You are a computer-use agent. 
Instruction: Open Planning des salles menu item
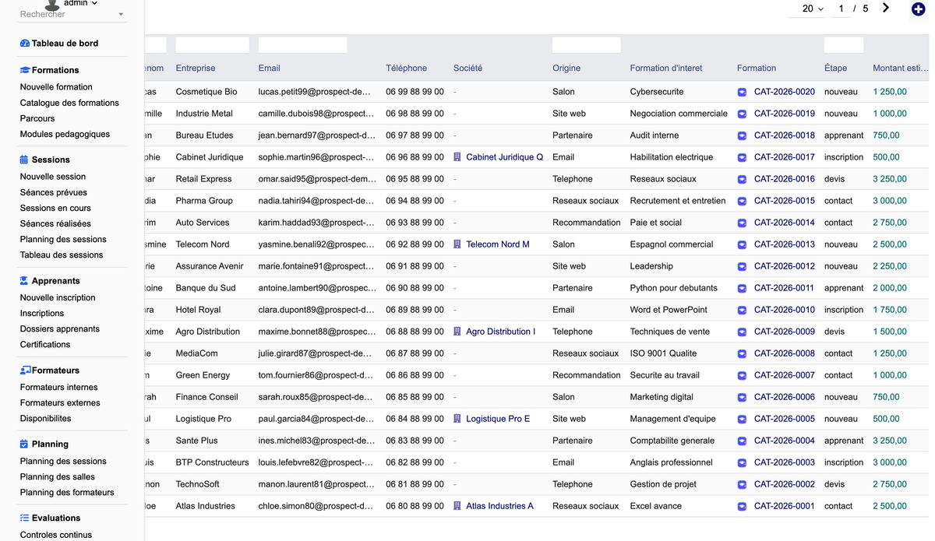58,476
